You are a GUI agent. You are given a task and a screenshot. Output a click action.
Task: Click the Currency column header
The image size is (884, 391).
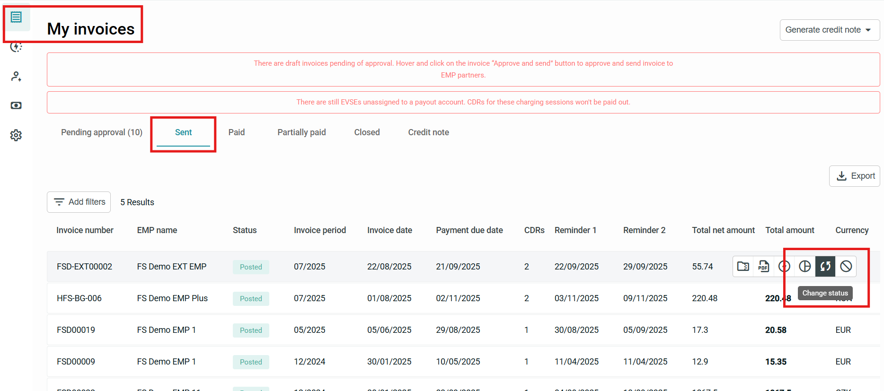(x=852, y=230)
